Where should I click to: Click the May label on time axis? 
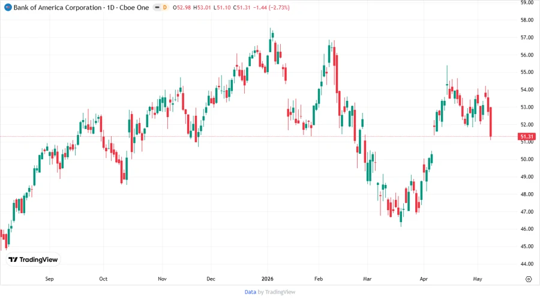click(478, 279)
